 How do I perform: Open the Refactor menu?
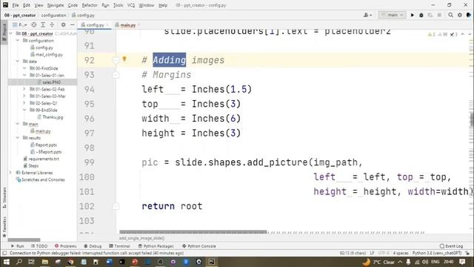[90, 5]
